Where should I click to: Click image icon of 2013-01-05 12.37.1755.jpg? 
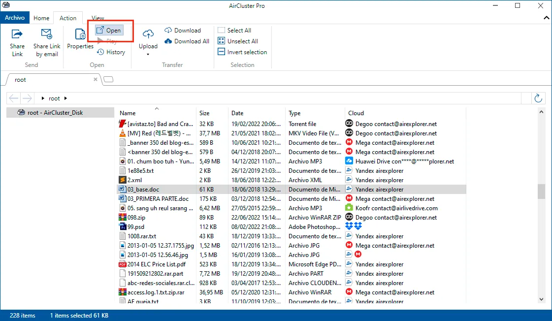(x=123, y=245)
